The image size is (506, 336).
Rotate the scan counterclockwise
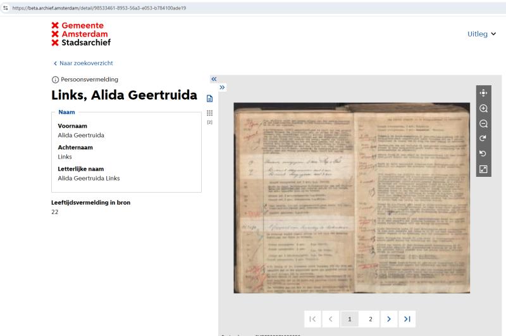484,153
